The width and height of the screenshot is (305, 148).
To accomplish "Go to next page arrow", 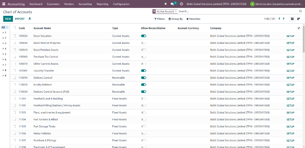I will [x=283, y=19].
